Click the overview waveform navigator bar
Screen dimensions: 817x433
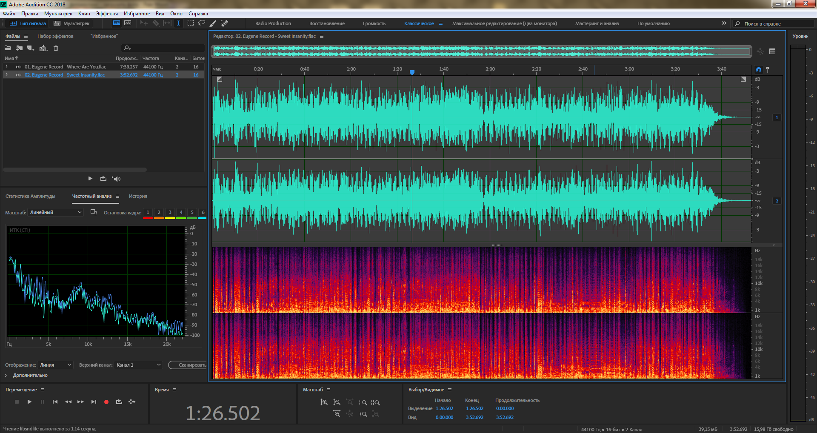click(x=482, y=51)
